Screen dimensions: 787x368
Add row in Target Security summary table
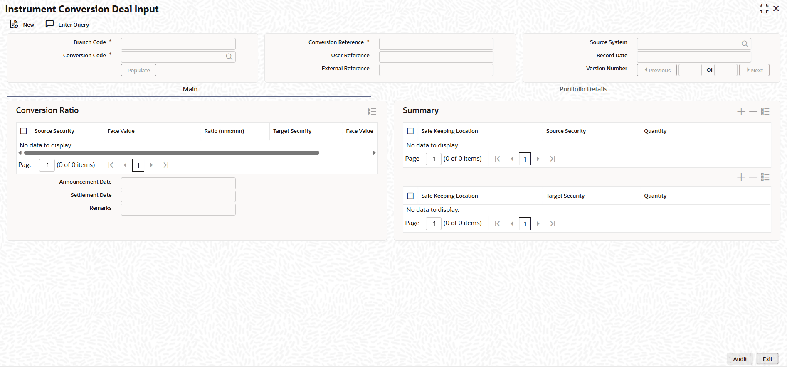tap(741, 177)
